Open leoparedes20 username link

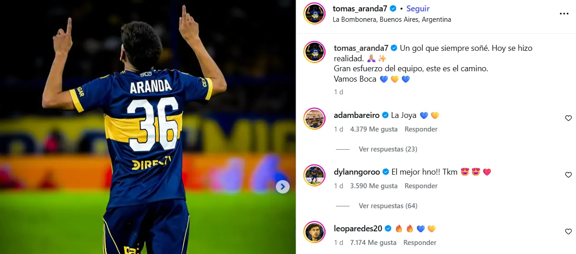coord(358,229)
